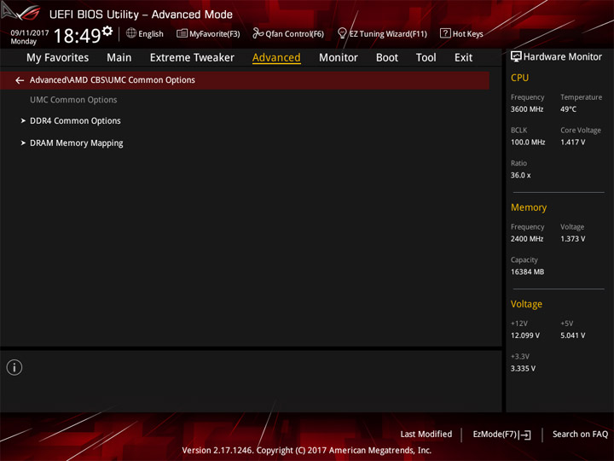Expand DDR4 Common Options arrow

(x=23, y=120)
